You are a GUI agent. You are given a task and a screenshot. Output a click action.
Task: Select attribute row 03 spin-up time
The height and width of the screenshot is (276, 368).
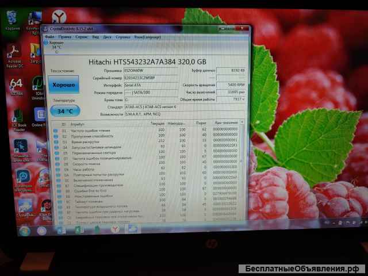coord(146,141)
